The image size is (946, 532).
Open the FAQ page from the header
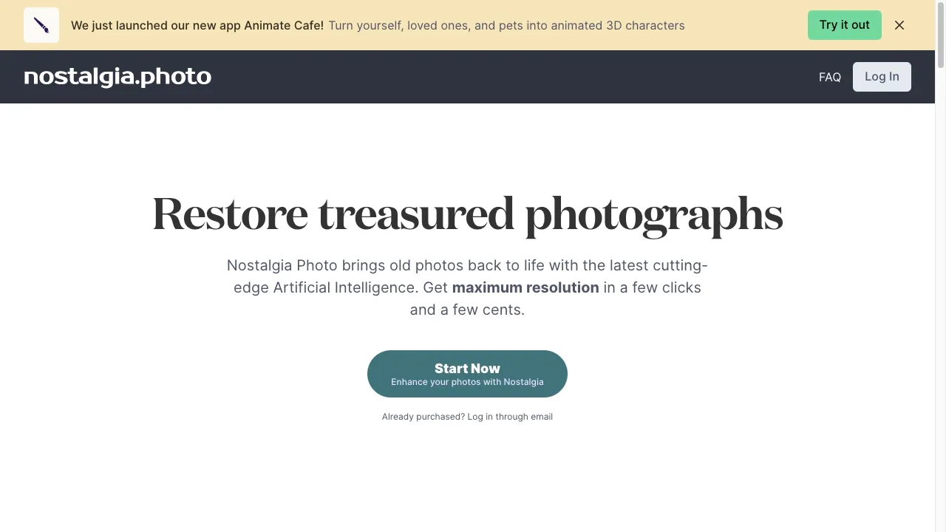[829, 77]
